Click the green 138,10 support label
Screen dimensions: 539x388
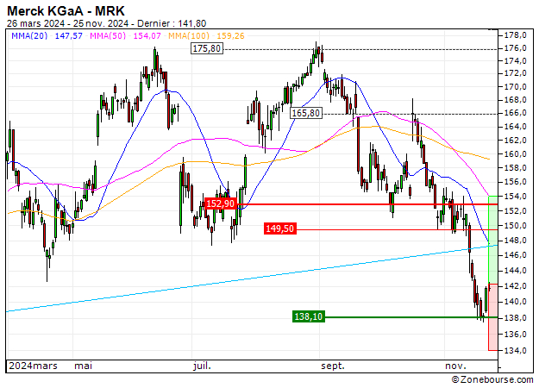click(309, 316)
